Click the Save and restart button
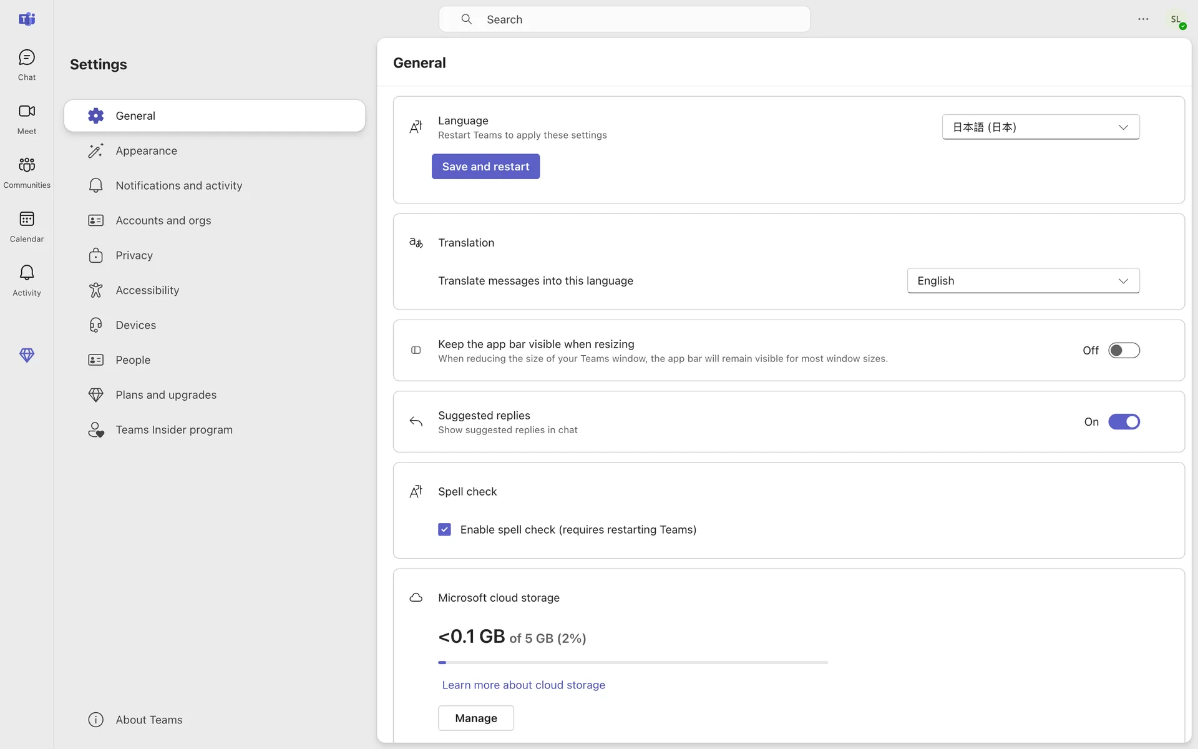The width and height of the screenshot is (1198, 749). coord(485,167)
